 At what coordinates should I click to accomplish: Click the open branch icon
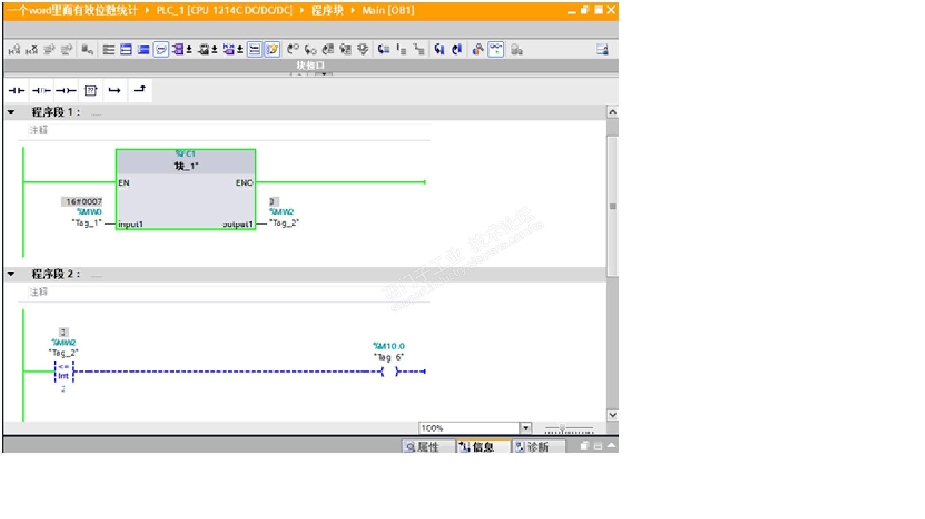click(x=115, y=91)
